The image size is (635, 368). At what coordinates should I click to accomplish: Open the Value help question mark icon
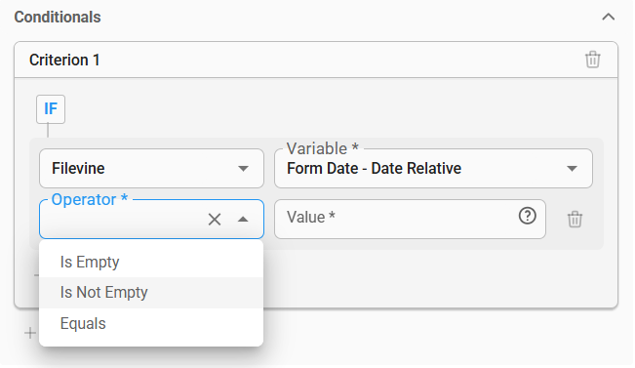[528, 216]
